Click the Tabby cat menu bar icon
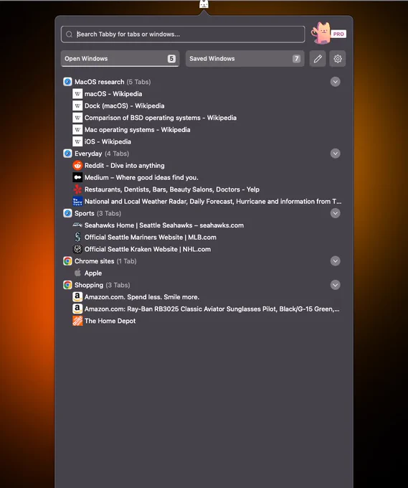408x488 pixels. 204,4
